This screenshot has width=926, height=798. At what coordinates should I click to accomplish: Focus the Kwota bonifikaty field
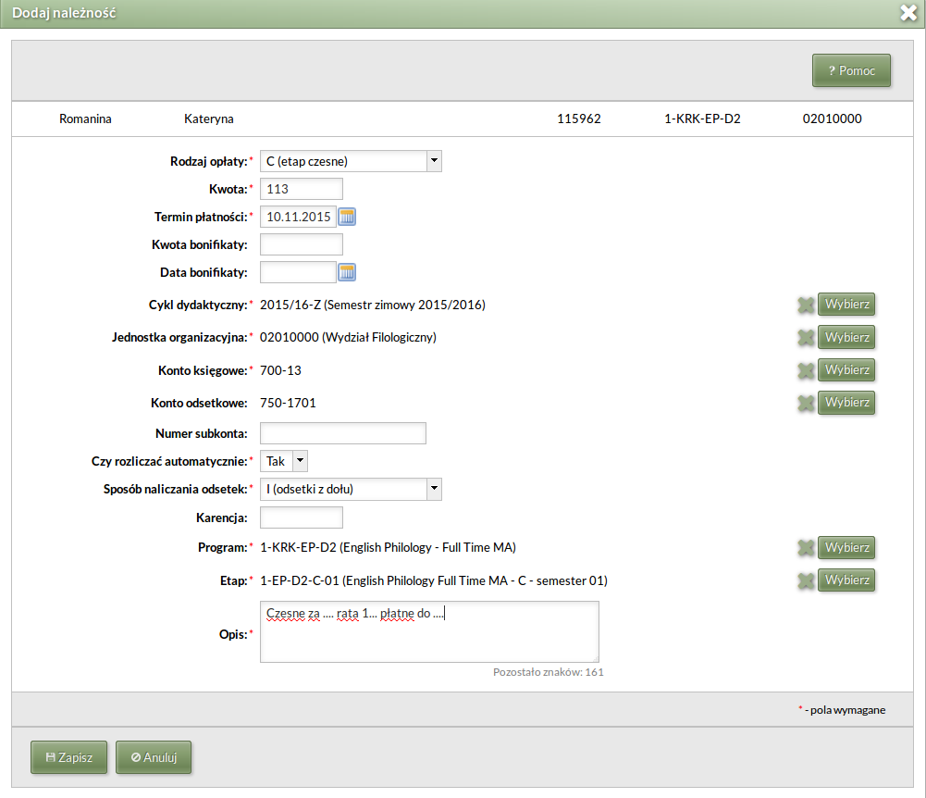pos(302,244)
